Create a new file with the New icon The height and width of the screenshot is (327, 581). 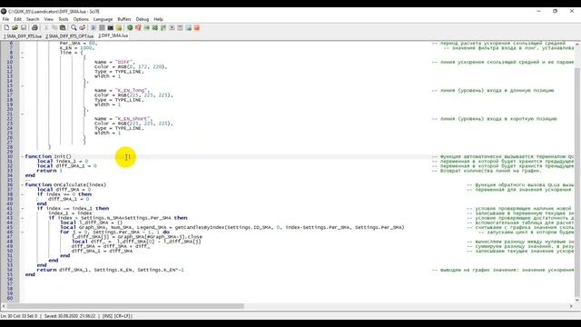6,28
